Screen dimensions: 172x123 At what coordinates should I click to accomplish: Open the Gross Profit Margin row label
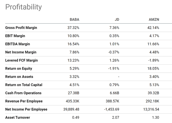pyautogui.click(x=21, y=28)
